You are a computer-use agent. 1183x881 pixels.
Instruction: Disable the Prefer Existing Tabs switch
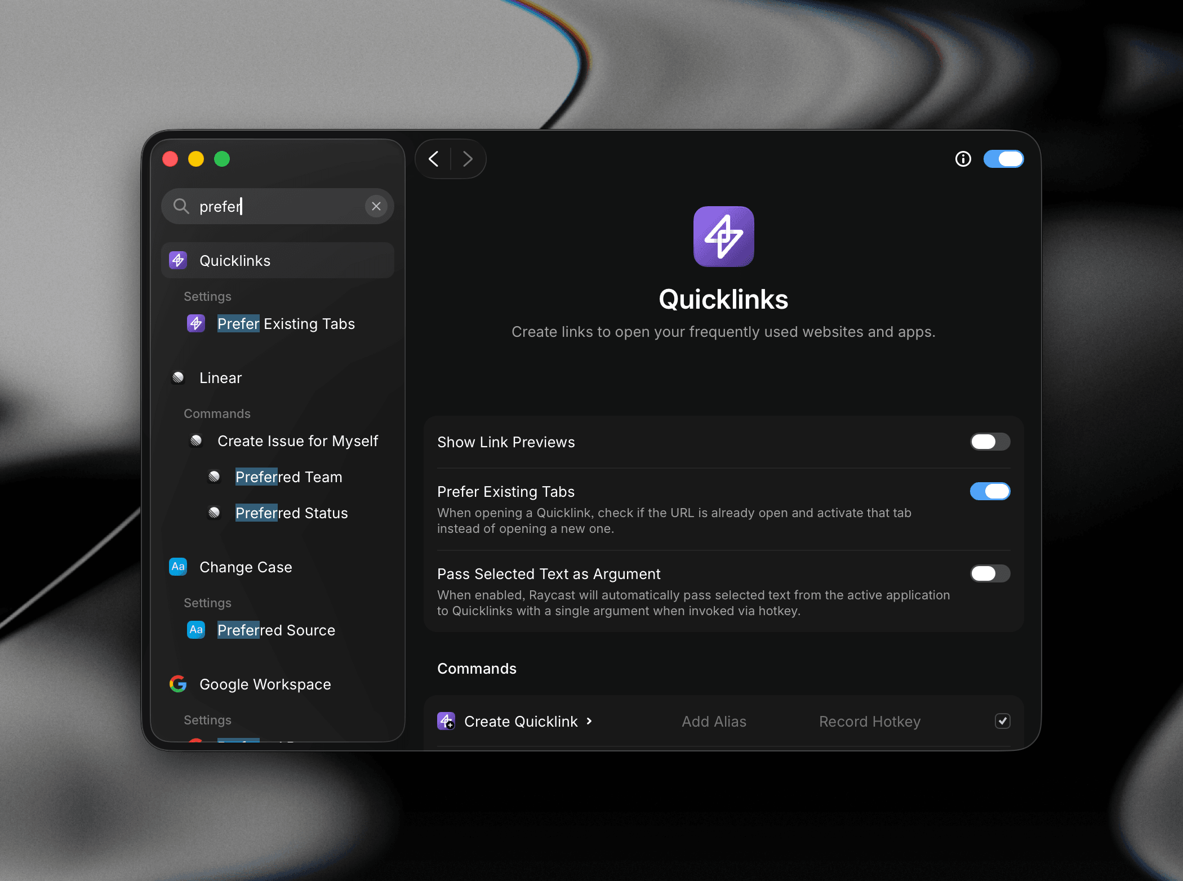coord(990,491)
